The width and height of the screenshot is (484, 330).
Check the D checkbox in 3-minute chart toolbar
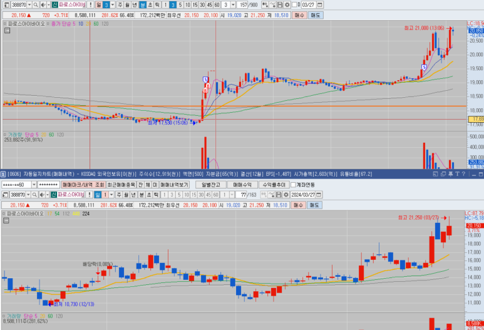(x=294, y=4)
